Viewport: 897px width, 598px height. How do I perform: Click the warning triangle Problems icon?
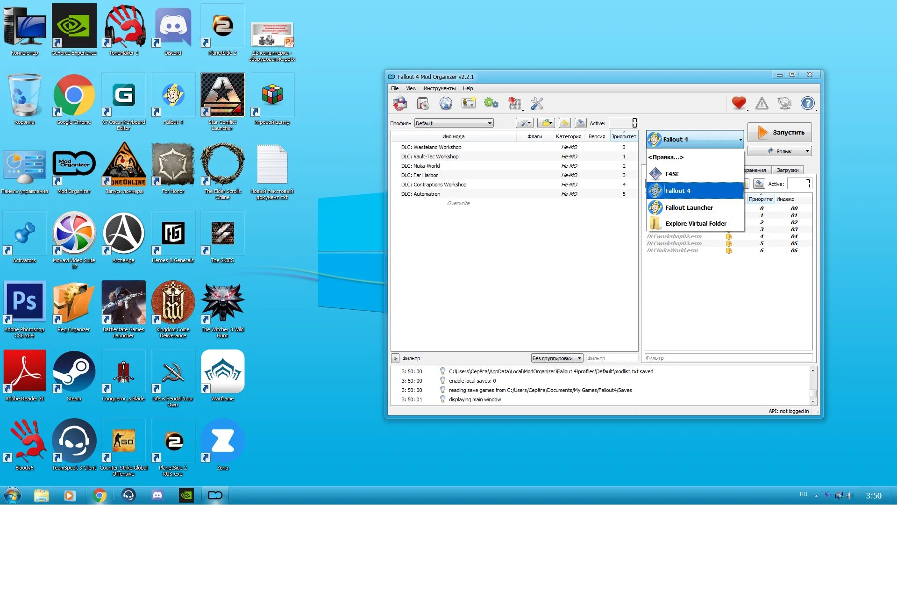(762, 103)
